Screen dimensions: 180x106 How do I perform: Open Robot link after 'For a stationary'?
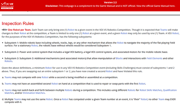34,46
